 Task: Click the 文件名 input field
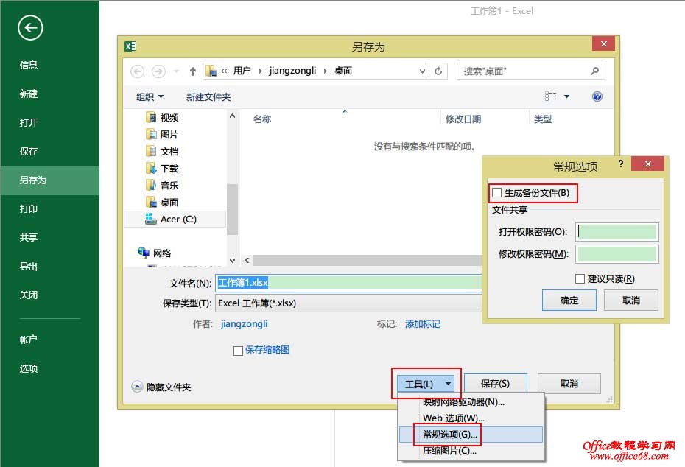[348, 283]
